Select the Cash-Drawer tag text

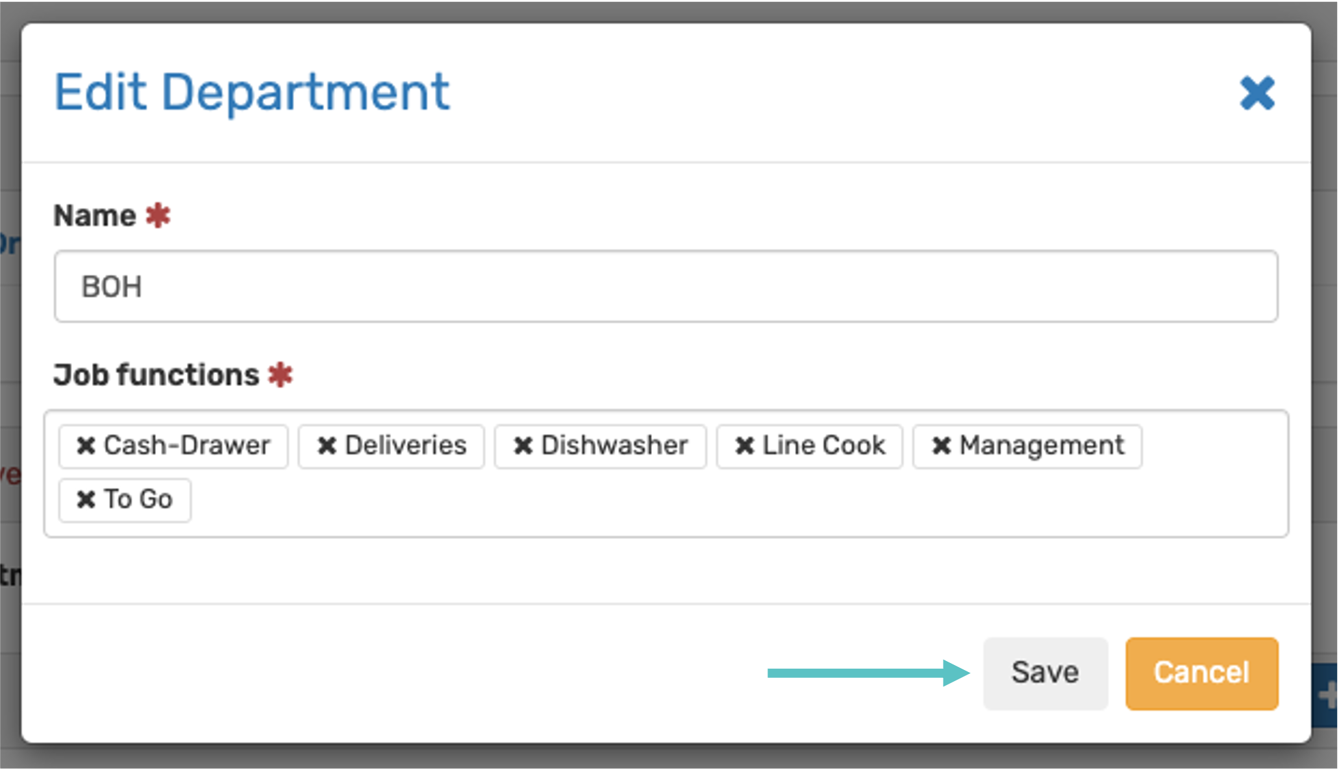187,446
